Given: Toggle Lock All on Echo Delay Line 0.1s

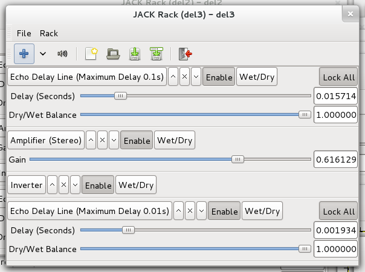Looking at the screenshot, I should point(338,77).
